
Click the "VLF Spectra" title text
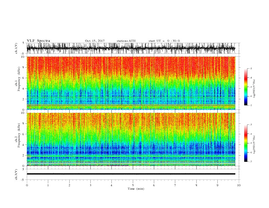point(38,41)
